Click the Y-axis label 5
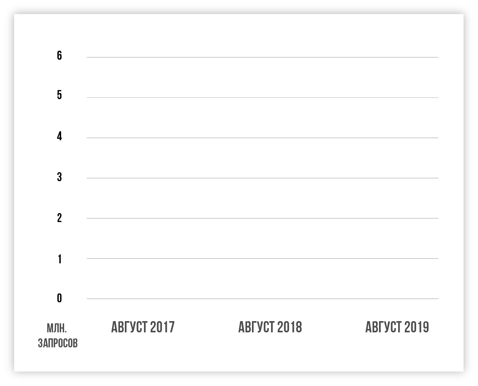 click(59, 95)
